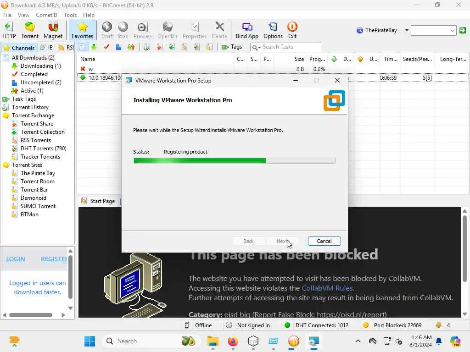Open BitComet Options
The width and height of the screenshot is (470, 352).
[x=273, y=30]
